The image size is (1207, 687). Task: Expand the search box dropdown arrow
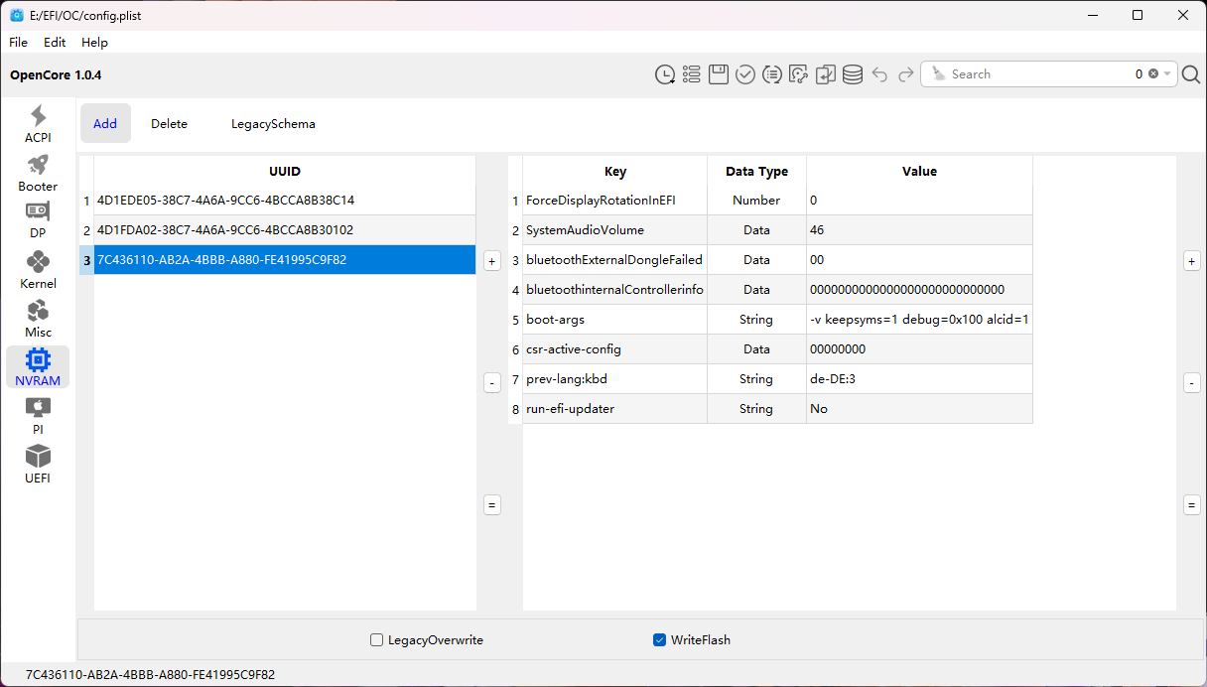click(x=1167, y=74)
